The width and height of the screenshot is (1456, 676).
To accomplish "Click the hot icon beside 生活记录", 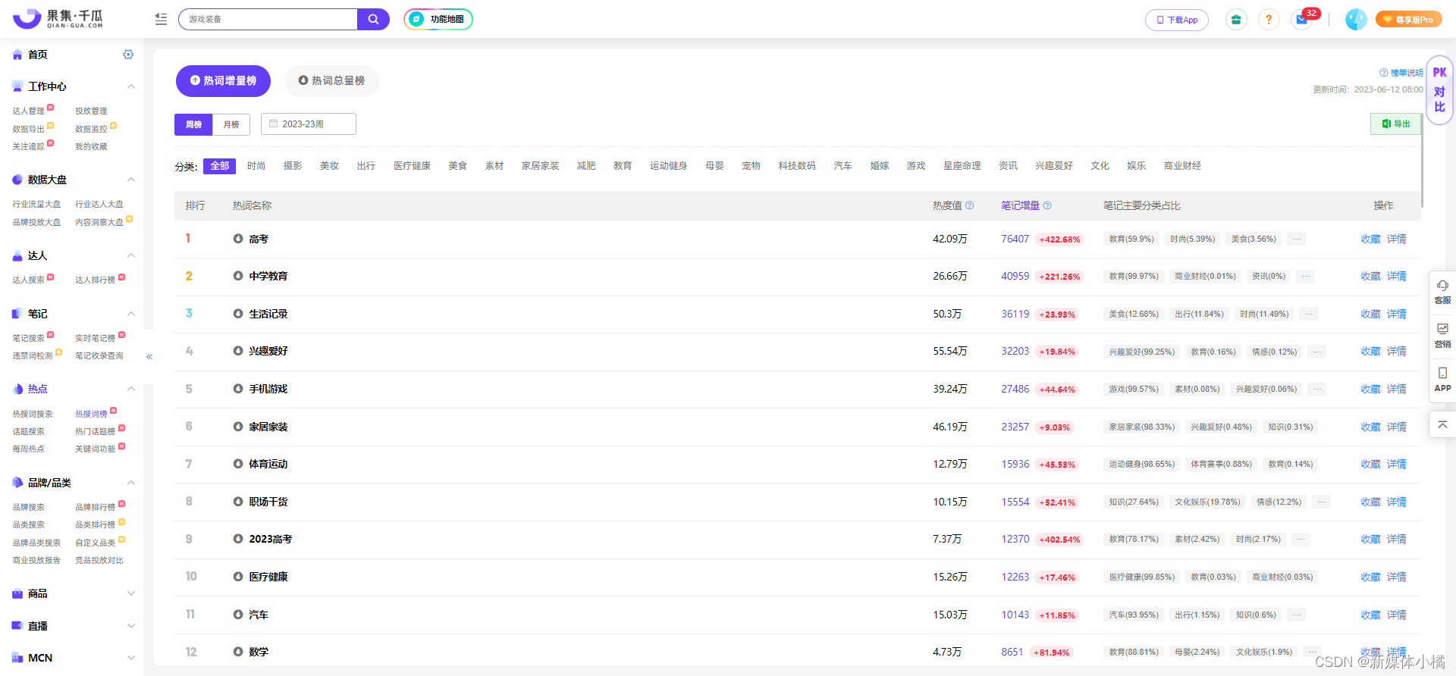I will pos(238,314).
